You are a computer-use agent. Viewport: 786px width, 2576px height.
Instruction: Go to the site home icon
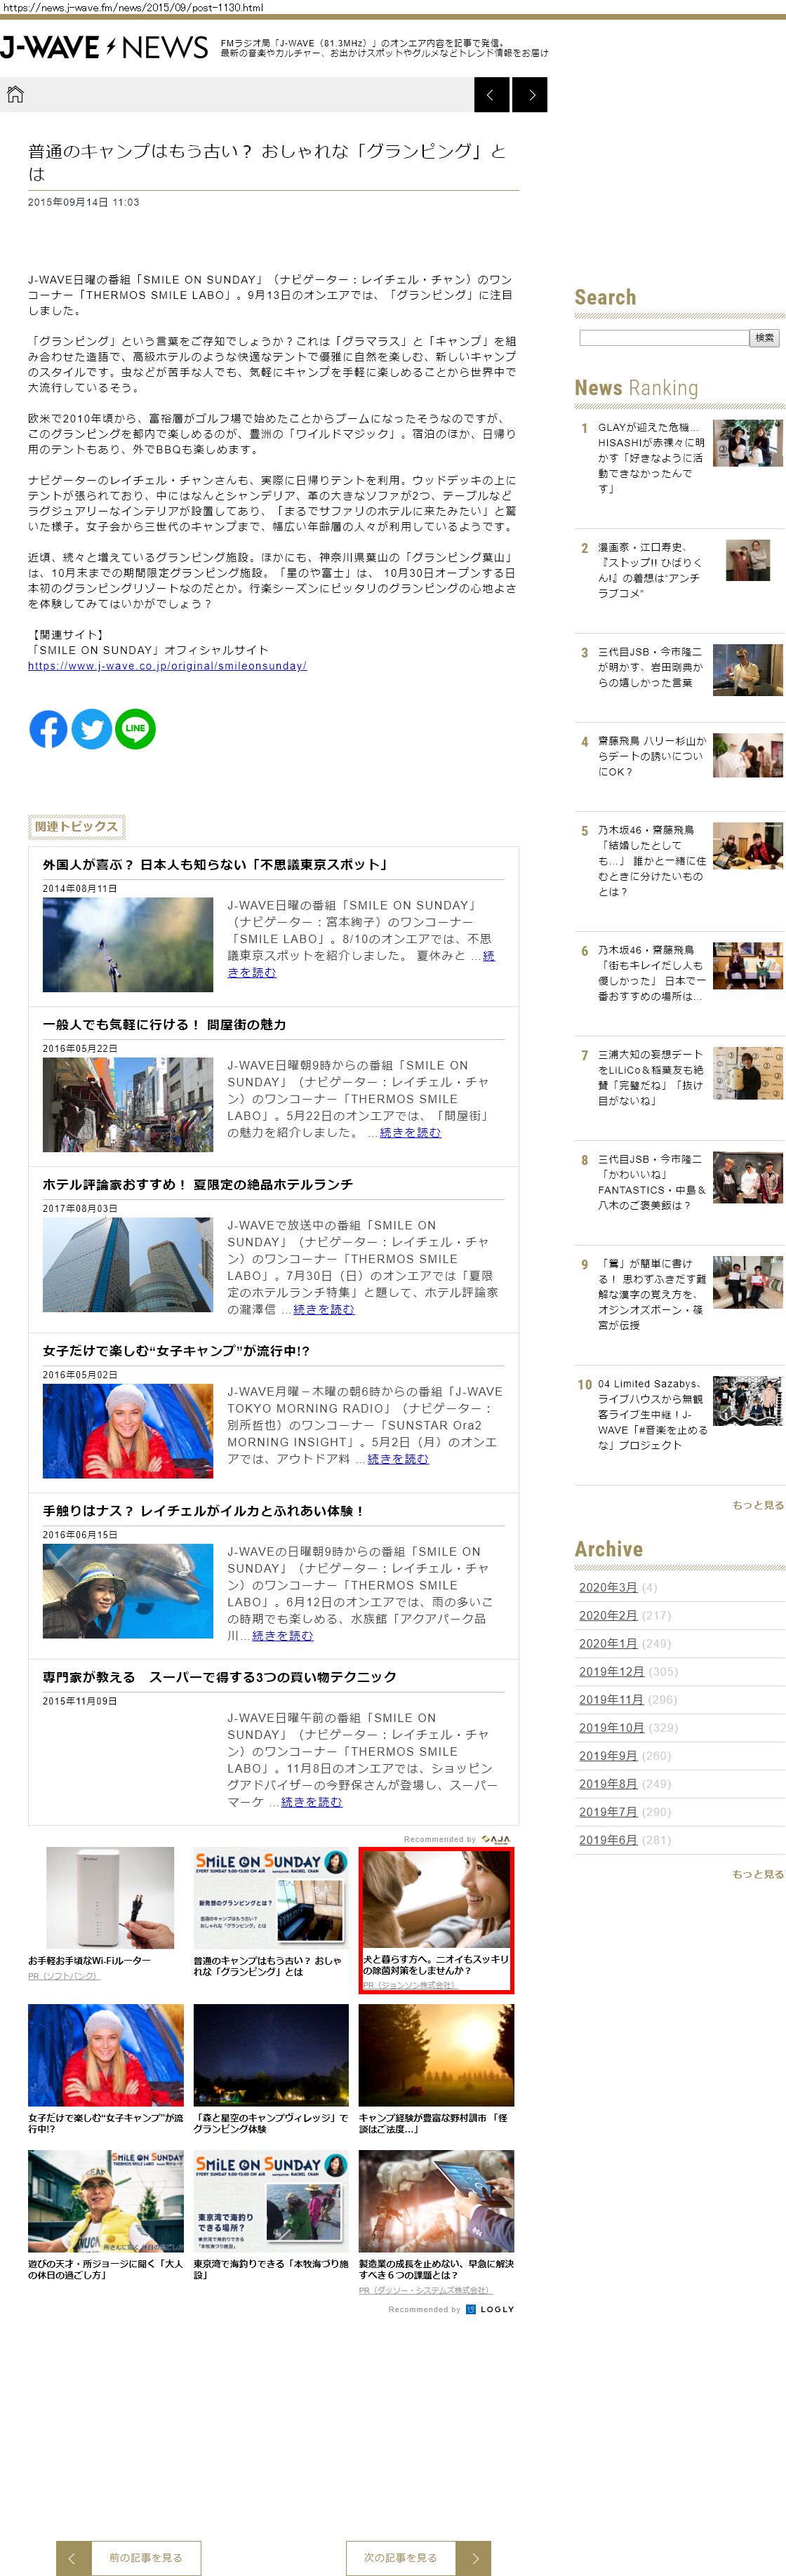[15, 95]
